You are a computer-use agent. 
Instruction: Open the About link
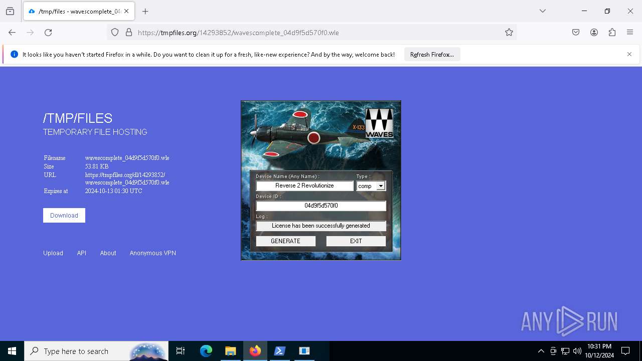coord(108,253)
